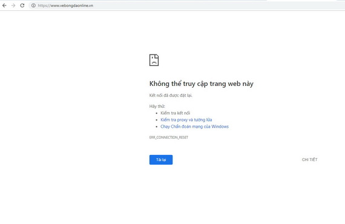The image size is (345, 224).
Task: Select the ERR_CONNECTION_RESET error code text
Action: [x=168, y=137]
